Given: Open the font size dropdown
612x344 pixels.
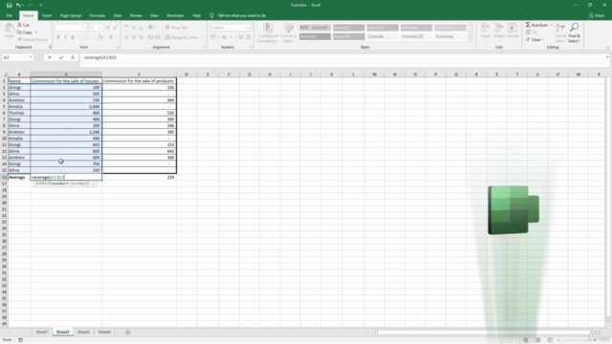Looking at the screenshot, I should pyautogui.click(x=100, y=28).
